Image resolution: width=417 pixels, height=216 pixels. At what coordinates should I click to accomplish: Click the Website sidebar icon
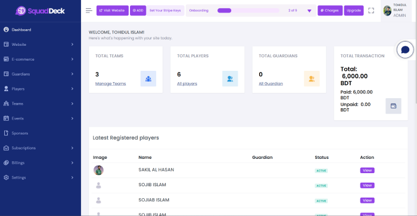[x=6, y=45]
